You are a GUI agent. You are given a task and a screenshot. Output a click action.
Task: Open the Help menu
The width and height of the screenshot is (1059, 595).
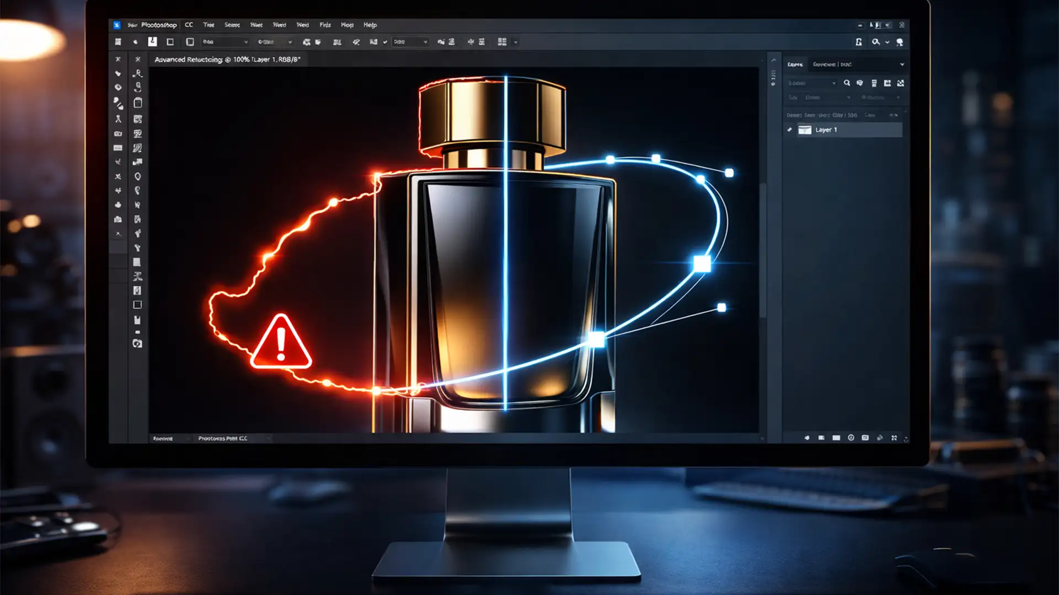click(371, 25)
